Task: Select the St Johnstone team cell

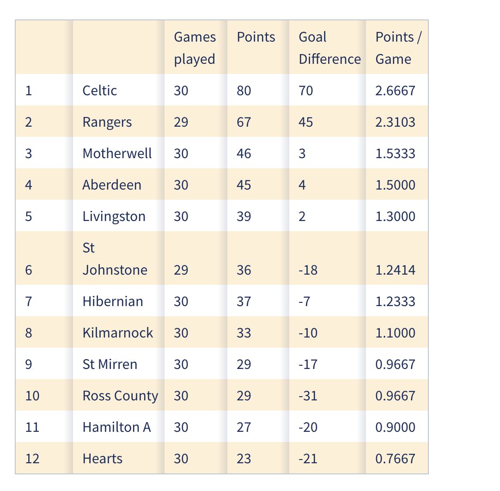Action: (x=115, y=259)
